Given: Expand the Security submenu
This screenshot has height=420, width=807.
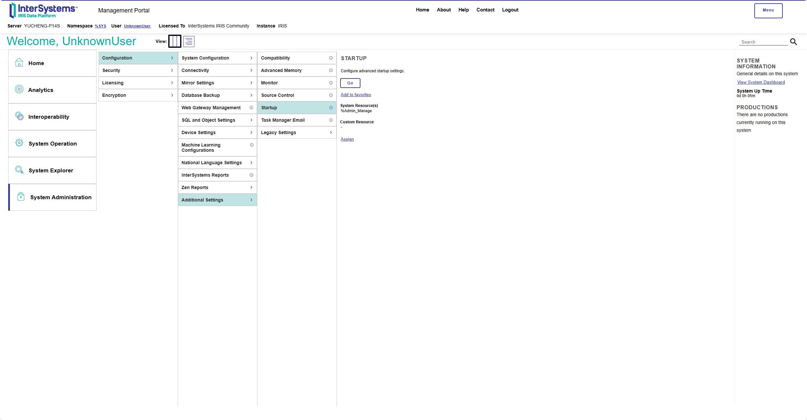Looking at the screenshot, I should (138, 70).
